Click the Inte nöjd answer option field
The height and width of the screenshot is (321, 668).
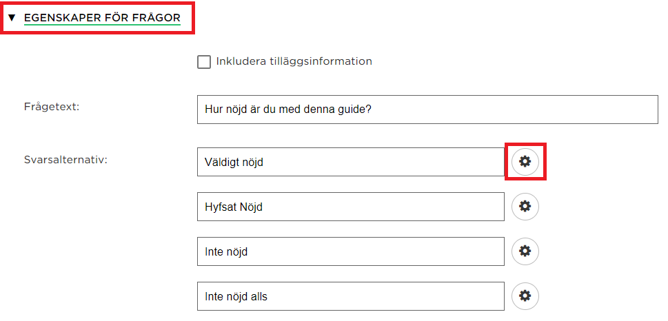(x=351, y=251)
